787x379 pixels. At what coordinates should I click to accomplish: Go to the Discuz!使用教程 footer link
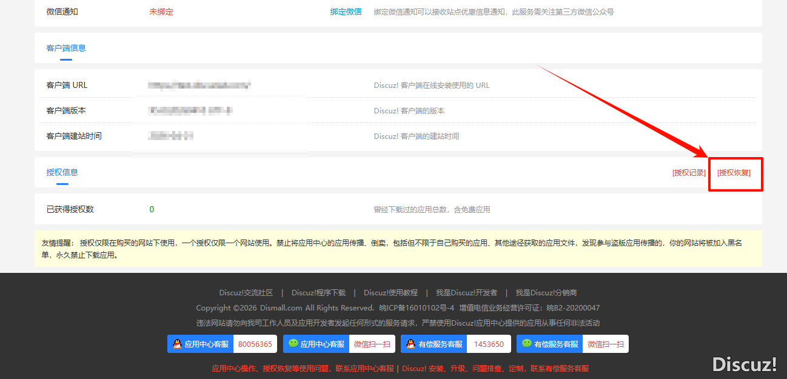(390, 292)
